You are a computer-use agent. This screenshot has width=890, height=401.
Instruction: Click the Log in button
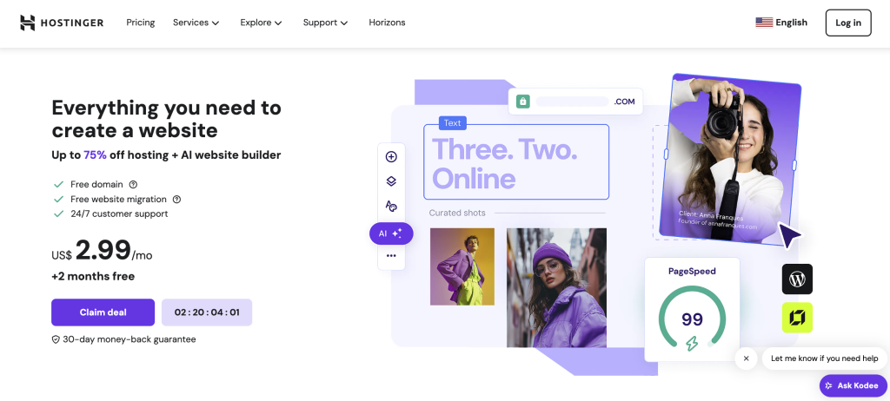pos(848,23)
